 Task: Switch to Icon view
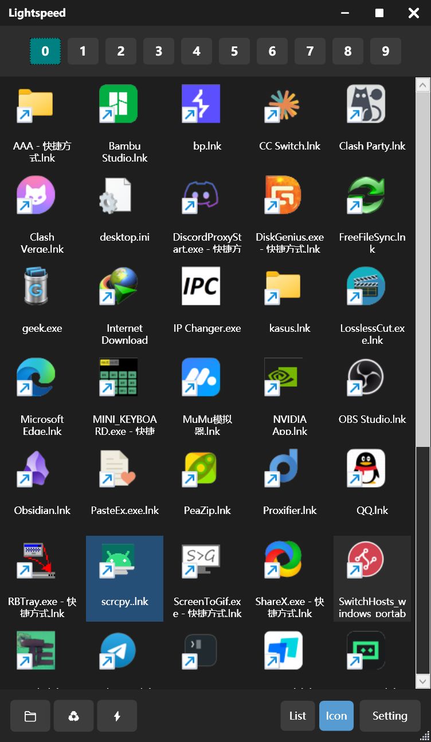[336, 716]
